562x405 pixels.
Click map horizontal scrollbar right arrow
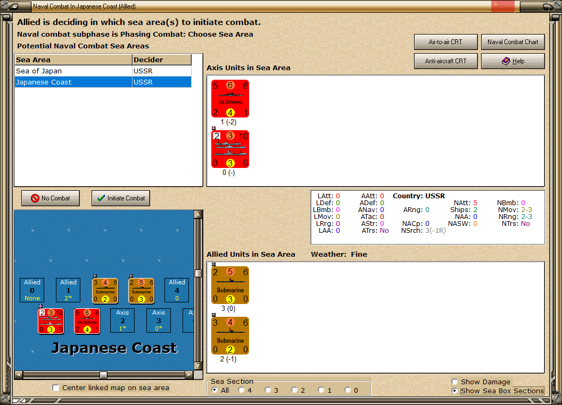[189, 375]
